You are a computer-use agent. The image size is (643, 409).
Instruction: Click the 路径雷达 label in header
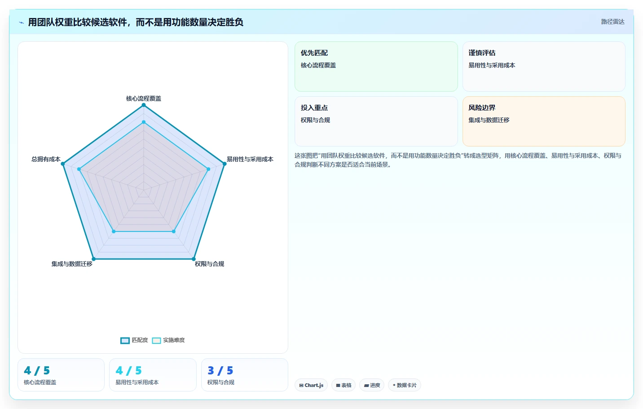612,22
